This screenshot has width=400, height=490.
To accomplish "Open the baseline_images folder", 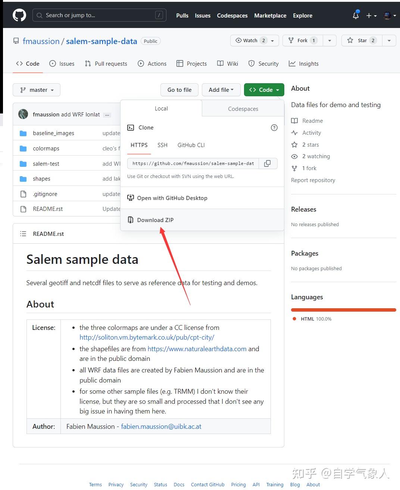I will [53, 133].
